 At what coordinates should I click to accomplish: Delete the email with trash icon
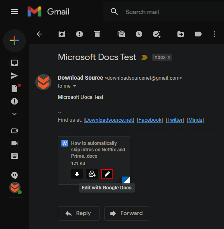(x=97, y=34)
